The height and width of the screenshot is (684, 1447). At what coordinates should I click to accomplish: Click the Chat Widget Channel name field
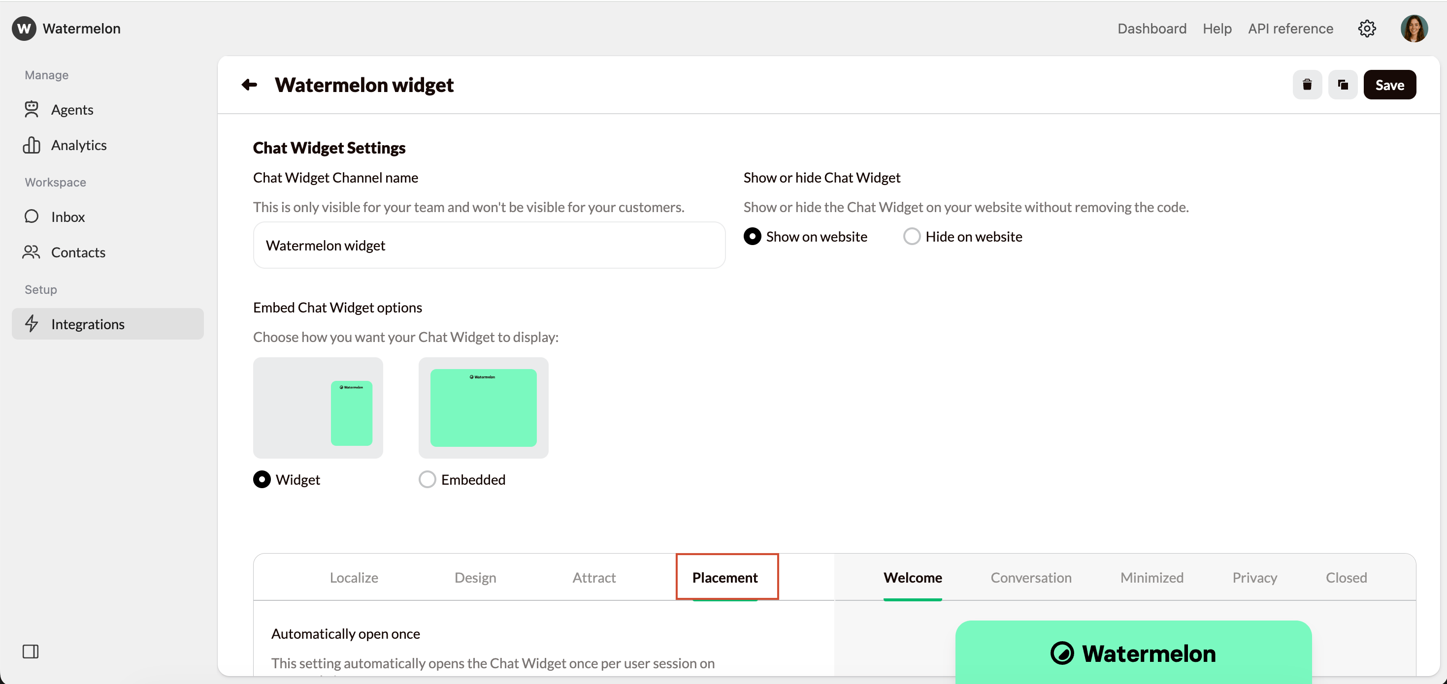pyautogui.click(x=489, y=245)
